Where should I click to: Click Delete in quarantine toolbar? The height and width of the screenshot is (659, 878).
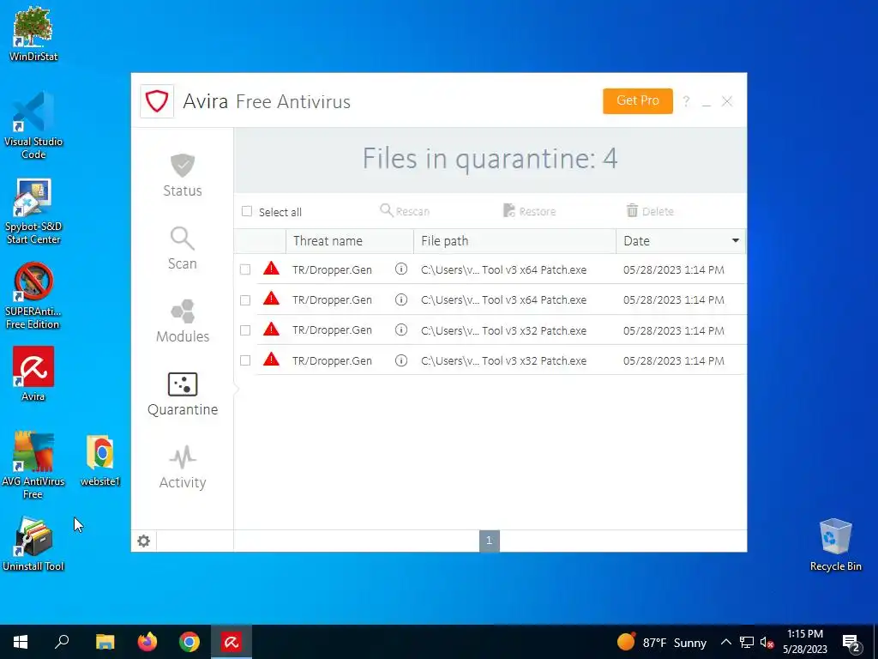point(650,211)
